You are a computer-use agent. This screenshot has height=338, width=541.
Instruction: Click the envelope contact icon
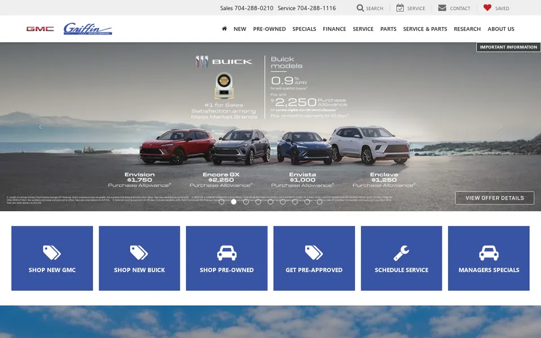click(x=442, y=8)
